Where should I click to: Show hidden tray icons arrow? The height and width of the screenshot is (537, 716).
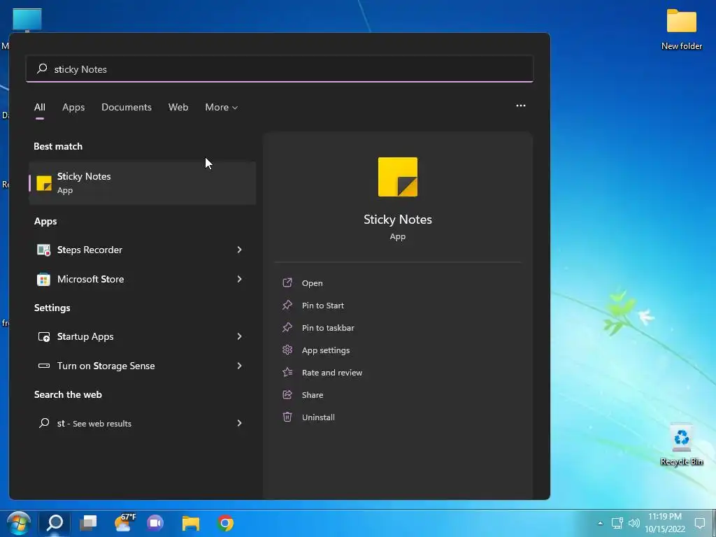[x=600, y=523]
